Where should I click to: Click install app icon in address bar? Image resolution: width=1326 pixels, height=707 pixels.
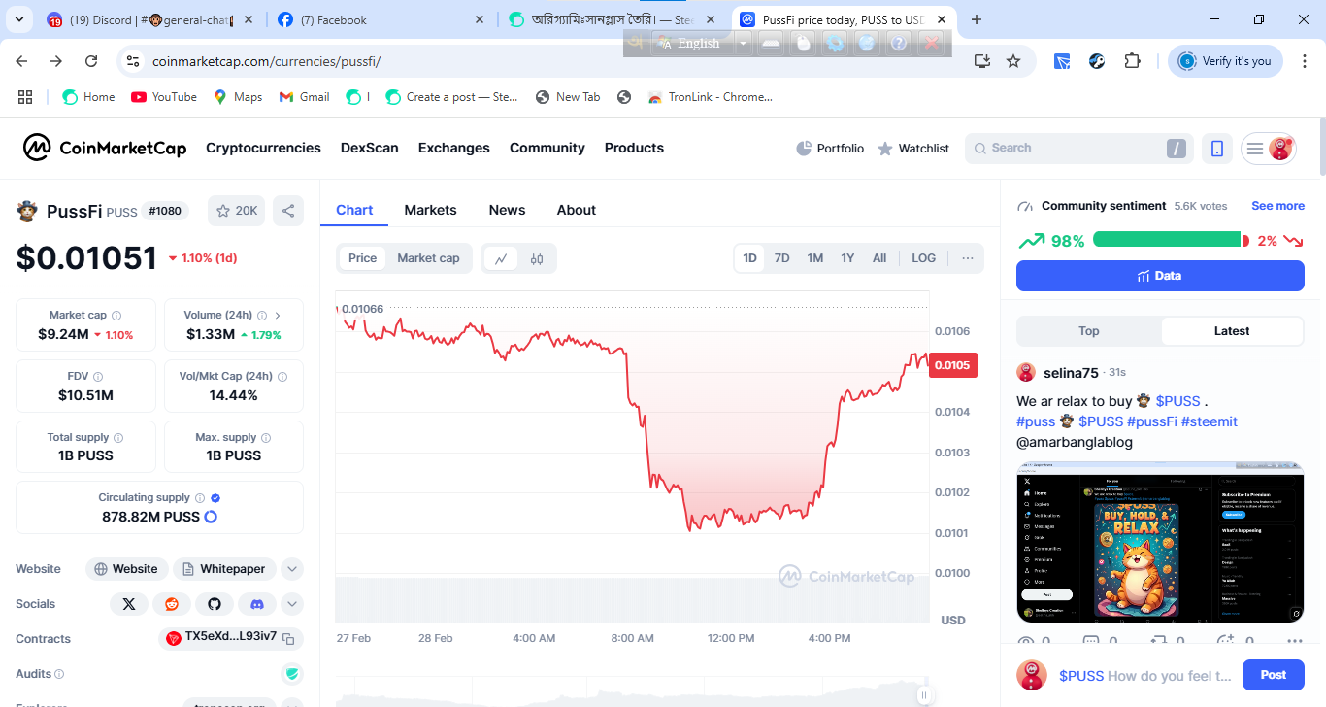pyautogui.click(x=982, y=61)
